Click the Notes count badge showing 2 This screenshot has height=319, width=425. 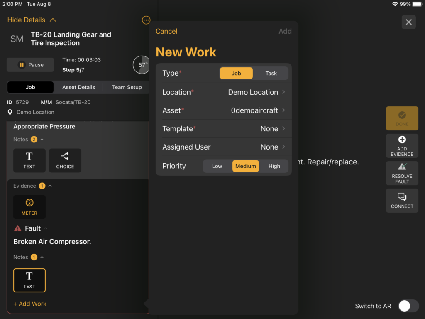pyautogui.click(x=34, y=140)
